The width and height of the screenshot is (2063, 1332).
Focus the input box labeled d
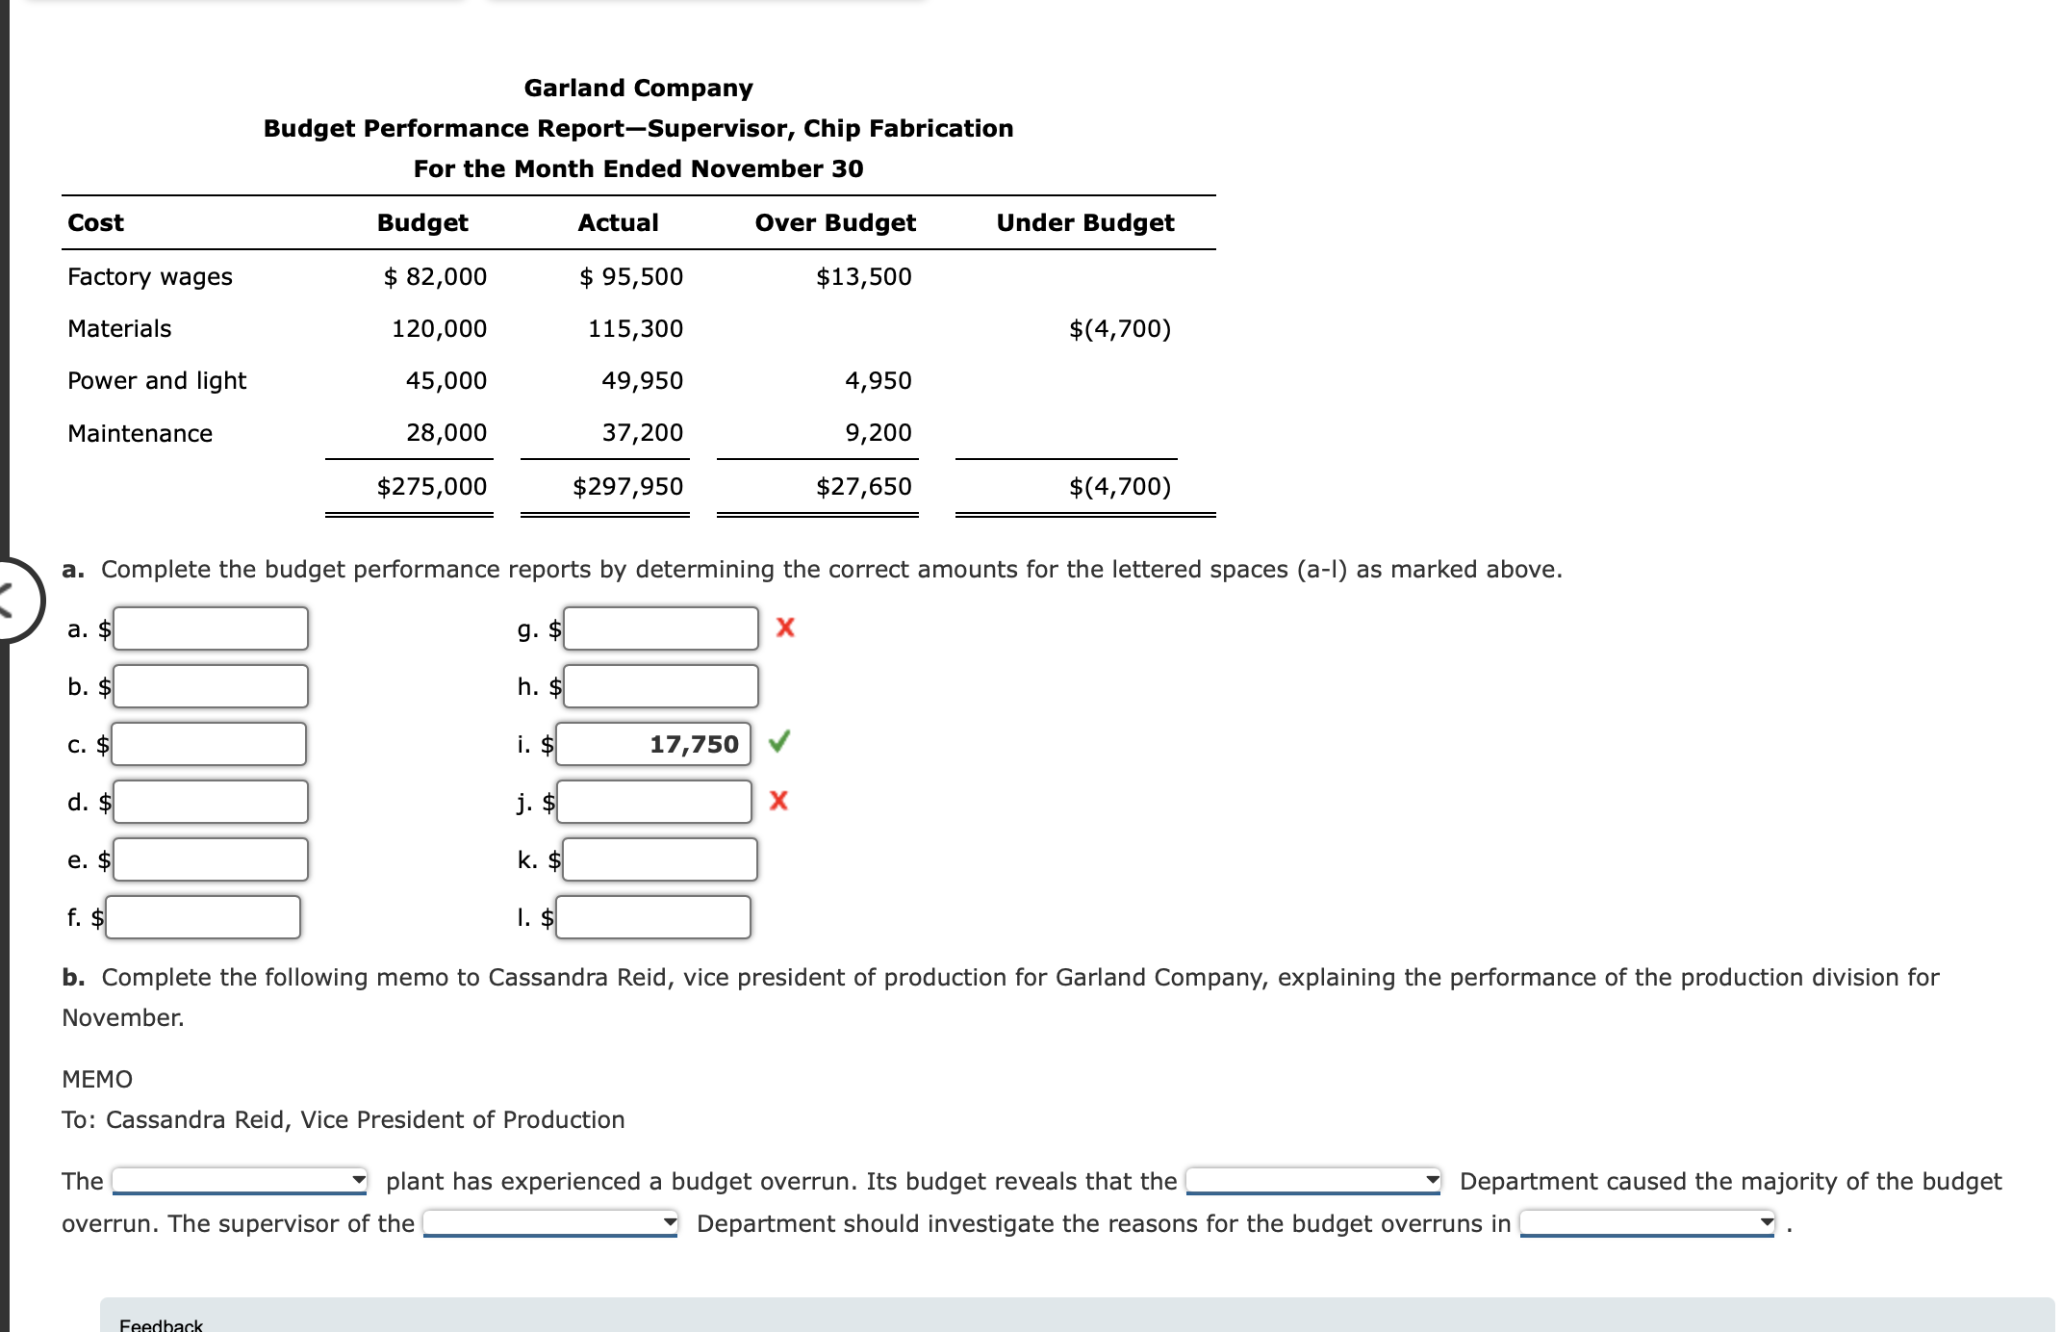(211, 802)
